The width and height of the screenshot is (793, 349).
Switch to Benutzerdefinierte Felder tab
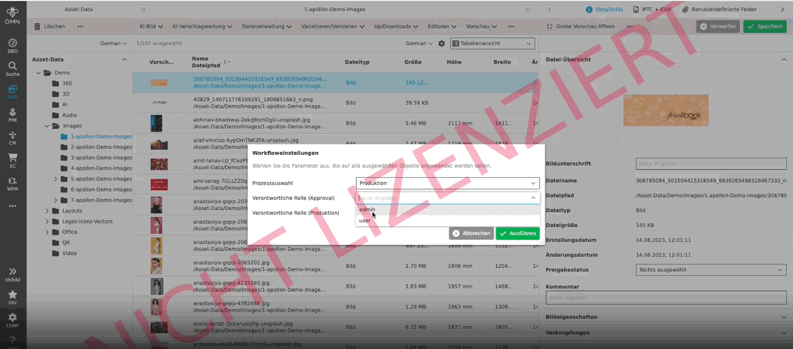720,10
